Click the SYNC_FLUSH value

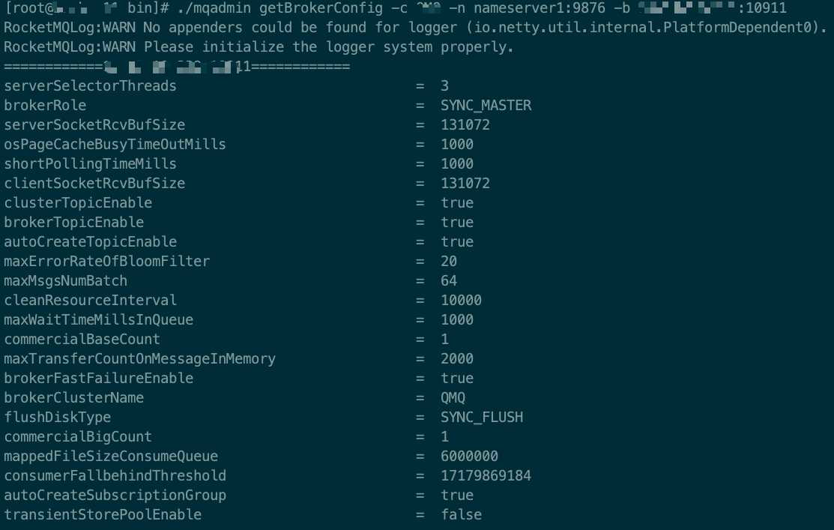click(482, 418)
